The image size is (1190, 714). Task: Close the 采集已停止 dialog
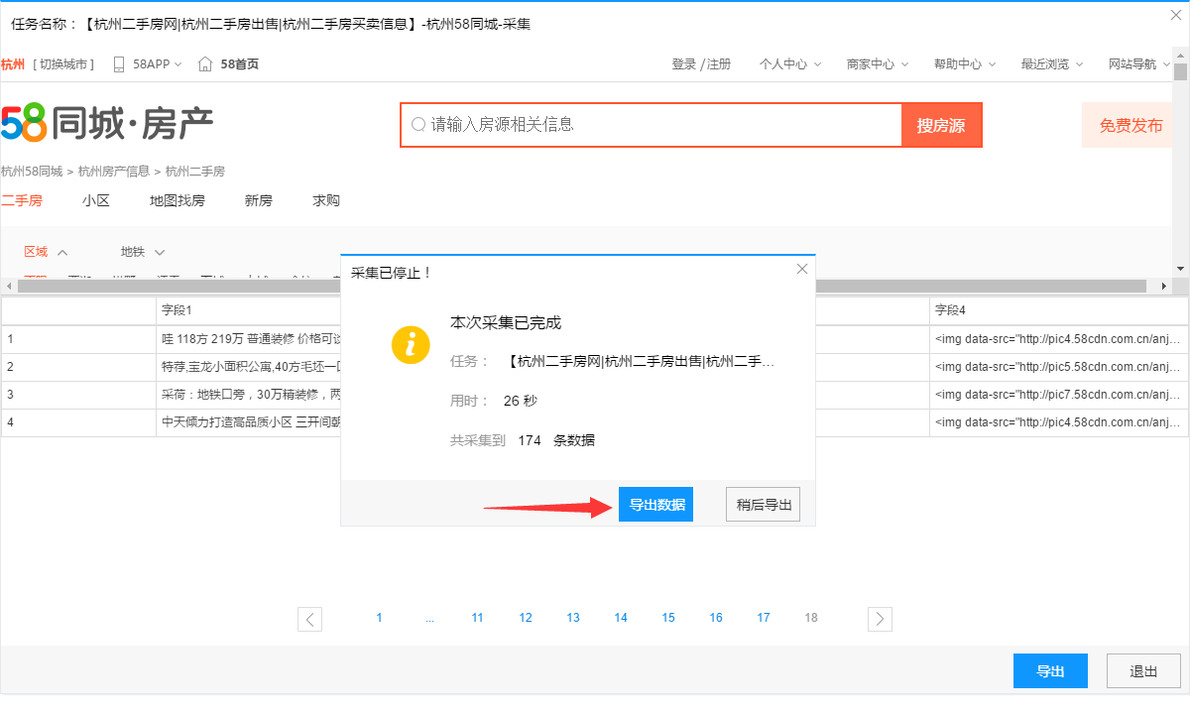coord(802,269)
